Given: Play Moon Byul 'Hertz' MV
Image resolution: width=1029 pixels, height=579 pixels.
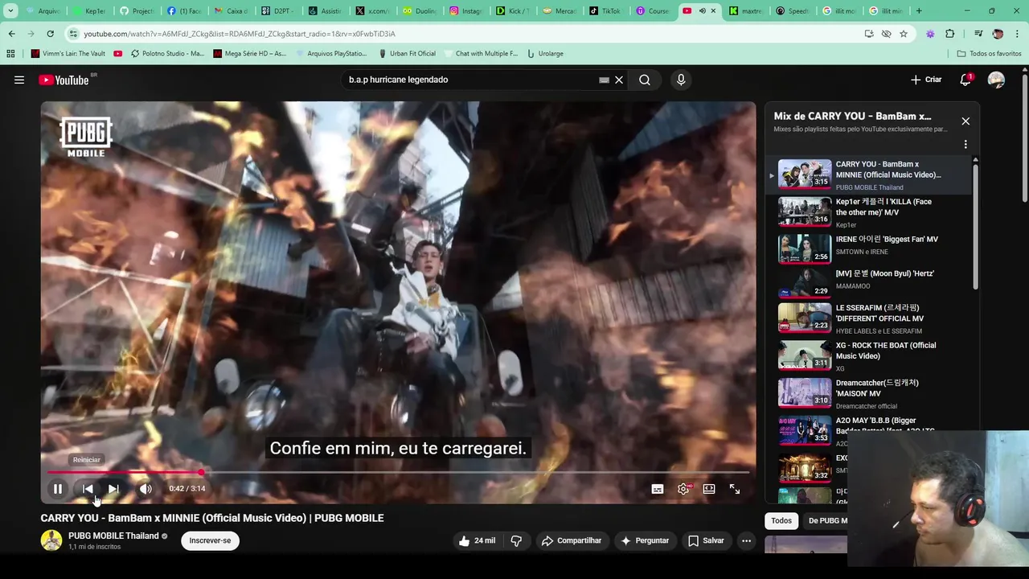Looking at the screenshot, I should (869, 283).
